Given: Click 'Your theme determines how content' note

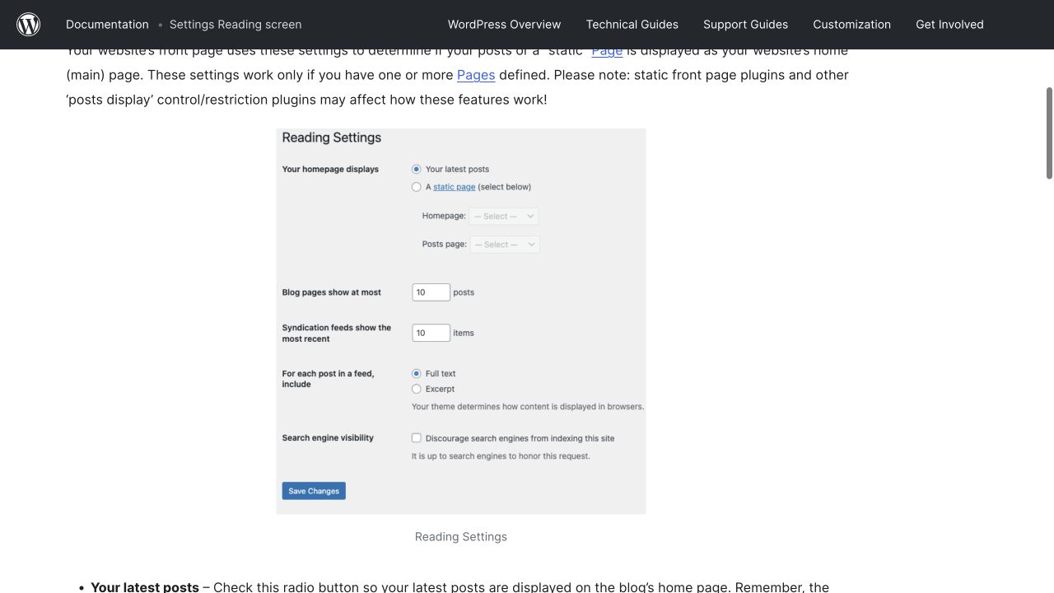Looking at the screenshot, I should tap(528, 407).
